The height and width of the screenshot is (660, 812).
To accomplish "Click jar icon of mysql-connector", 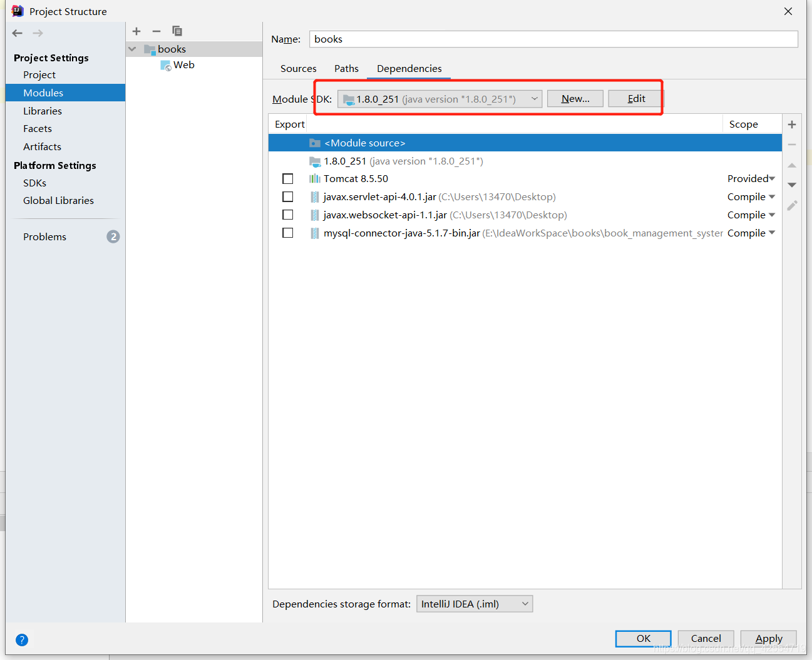I will click(x=315, y=233).
